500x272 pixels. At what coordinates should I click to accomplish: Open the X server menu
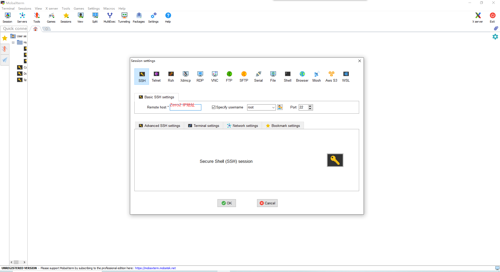coord(52,8)
